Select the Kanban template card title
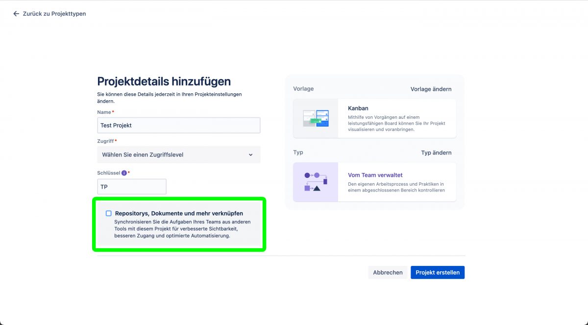Screen dimensions: 588x325 pyautogui.click(x=358, y=108)
